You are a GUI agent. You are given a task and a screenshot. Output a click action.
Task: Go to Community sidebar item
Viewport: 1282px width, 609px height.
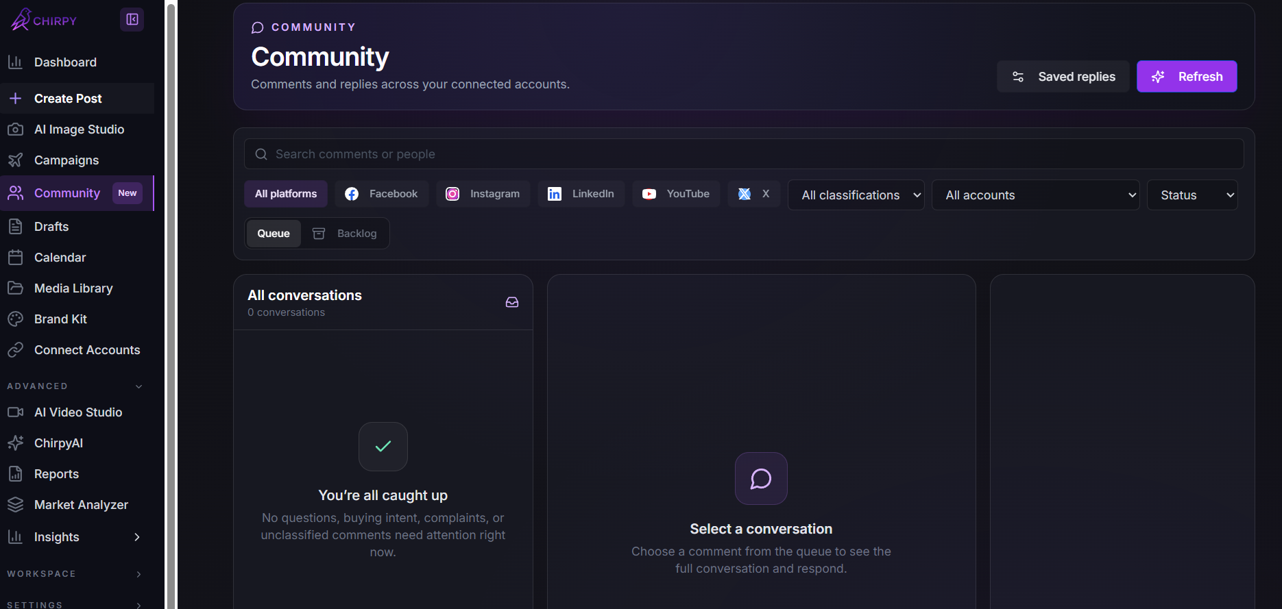tap(77, 193)
